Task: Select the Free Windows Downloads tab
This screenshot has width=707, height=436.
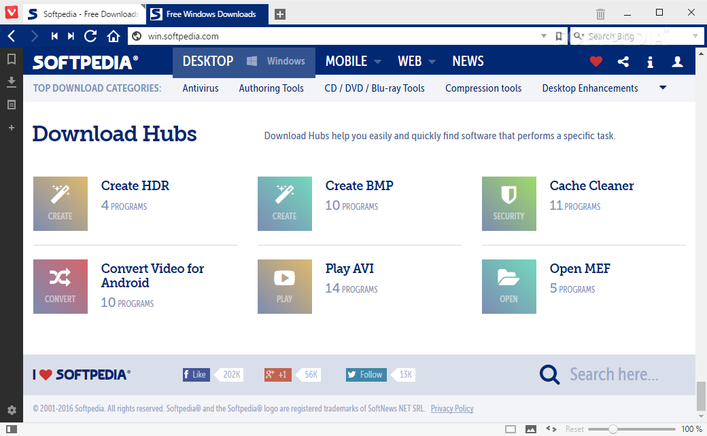Action: click(x=207, y=14)
